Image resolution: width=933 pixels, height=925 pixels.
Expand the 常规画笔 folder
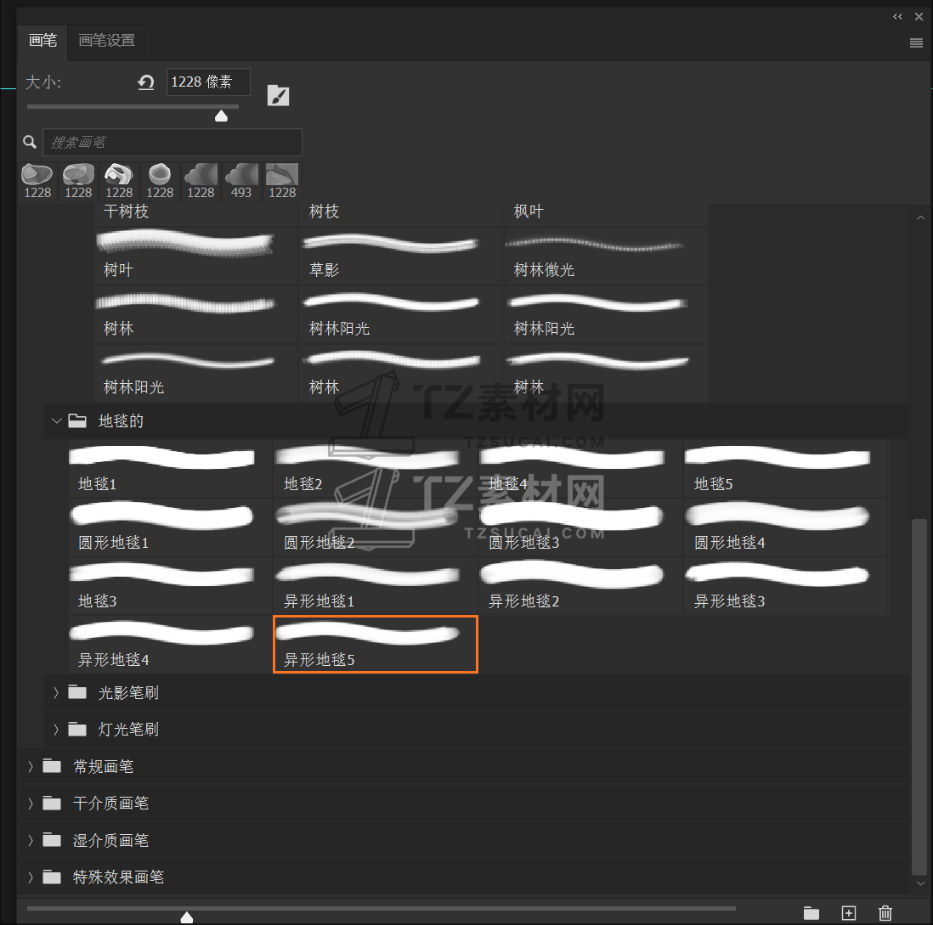click(x=31, y=766)
